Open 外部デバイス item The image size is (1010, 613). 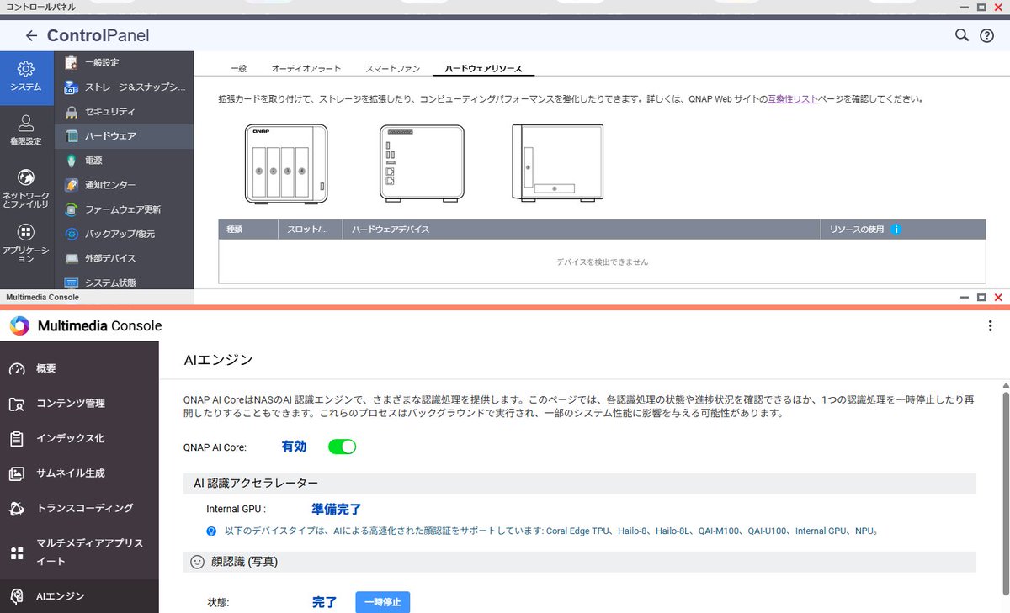[x=124, y=258]
